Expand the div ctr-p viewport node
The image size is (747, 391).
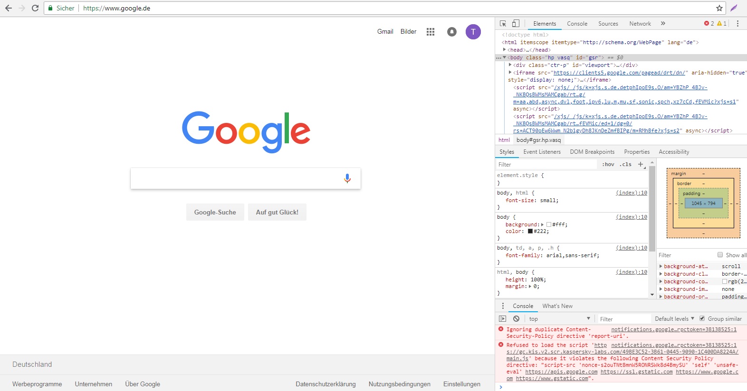coord(510,65)
